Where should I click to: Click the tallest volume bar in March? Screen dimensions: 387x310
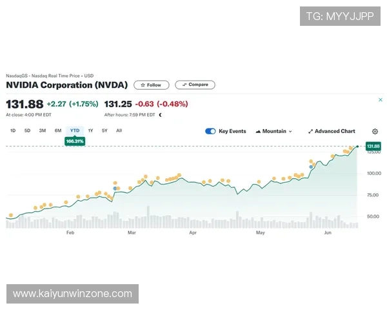pyautogui.click(x=148, y=217)
